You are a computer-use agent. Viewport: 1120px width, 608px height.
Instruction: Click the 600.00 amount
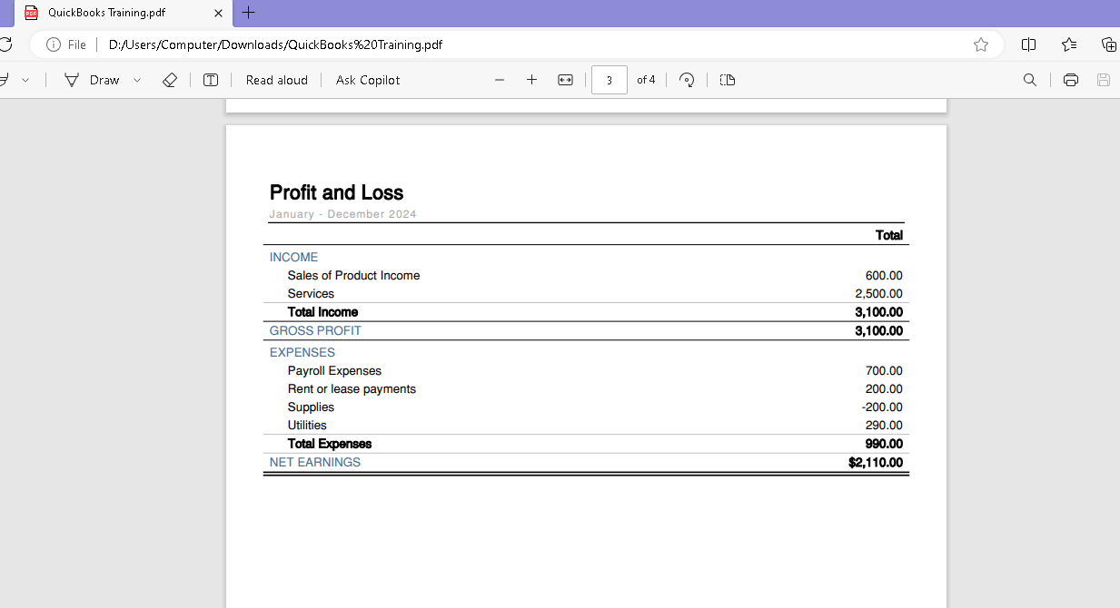[x=884, y=275]
